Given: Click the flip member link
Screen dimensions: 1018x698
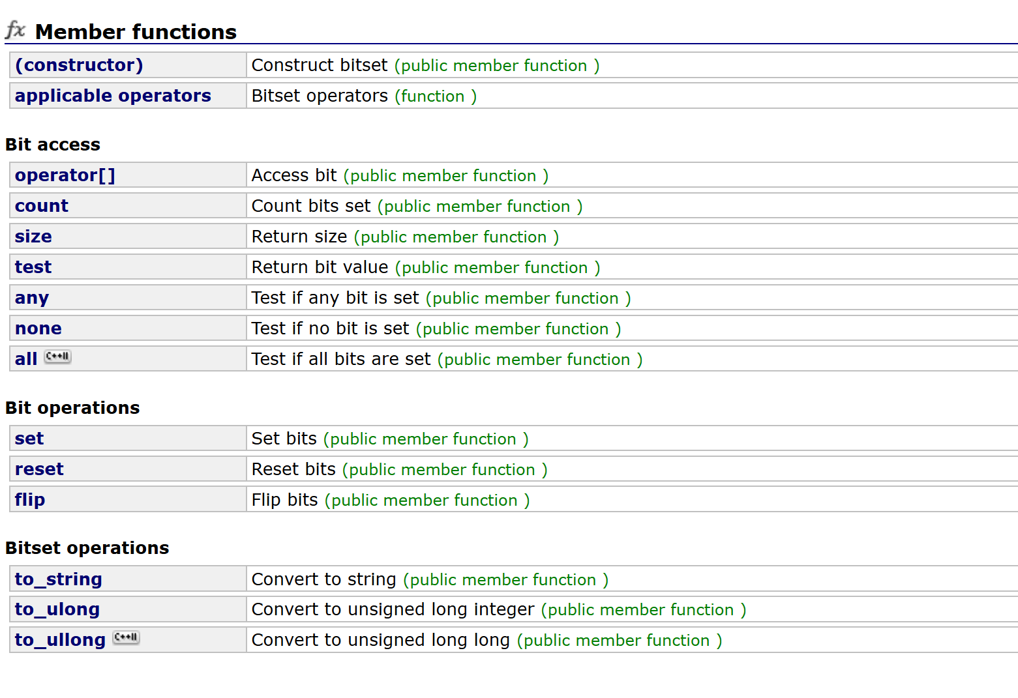Looking at the screenshot, I should pos(30,500).
